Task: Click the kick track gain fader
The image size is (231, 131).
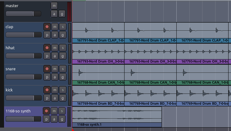Action: tap(24, 98)
